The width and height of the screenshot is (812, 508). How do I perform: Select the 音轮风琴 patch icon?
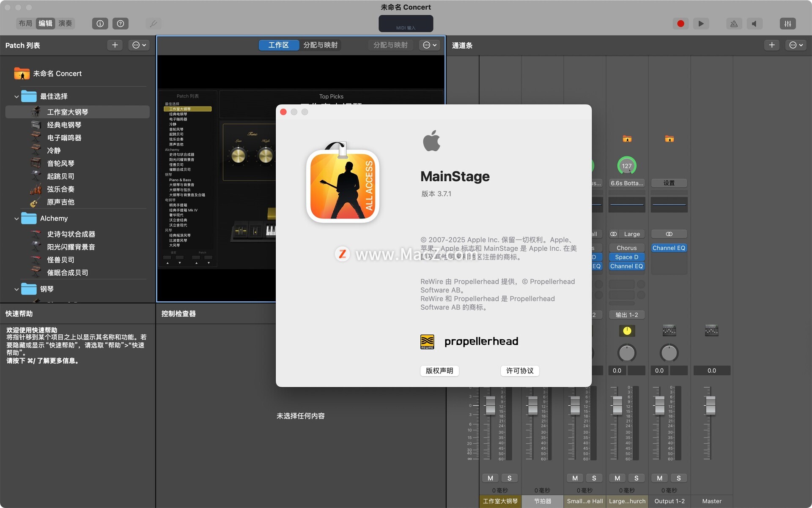(x=36, y=164)
